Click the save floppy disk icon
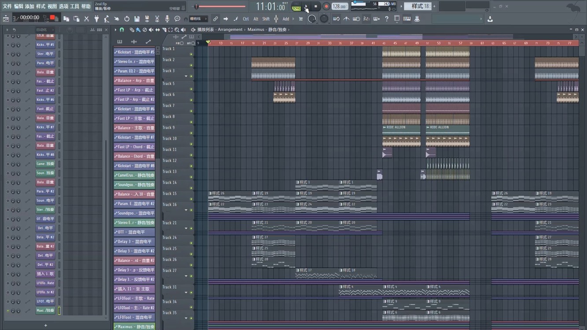The height and width of the screenshot is (330, 587). [x=137, y=19]
